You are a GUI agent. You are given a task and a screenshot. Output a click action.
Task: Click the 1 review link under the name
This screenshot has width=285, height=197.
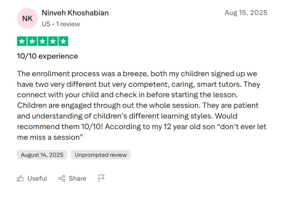coord(68,24)
